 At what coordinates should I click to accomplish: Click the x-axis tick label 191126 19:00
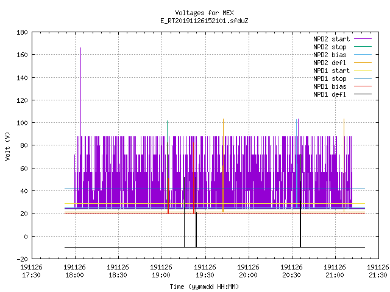(x=161, y=271)
